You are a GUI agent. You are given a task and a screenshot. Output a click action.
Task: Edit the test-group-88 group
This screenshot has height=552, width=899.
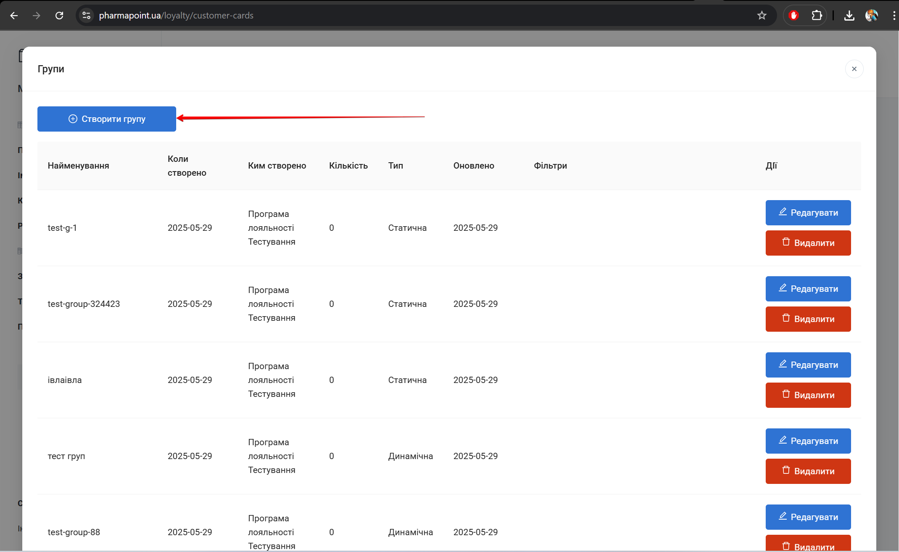[x=808, y=517]
